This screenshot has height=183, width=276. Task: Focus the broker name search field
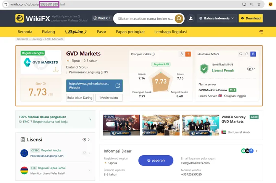pos(145,19)
